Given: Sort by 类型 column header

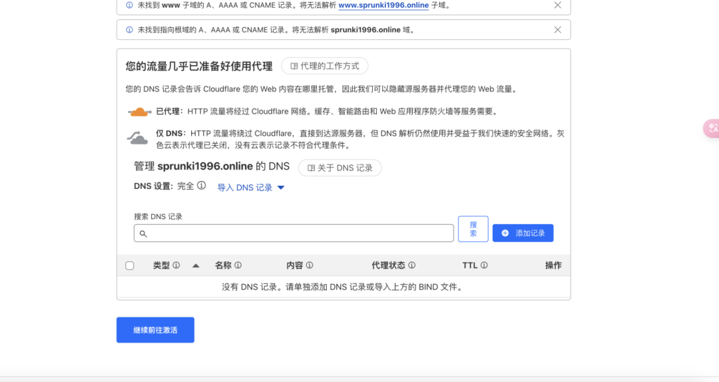Looking at the screenshot, I should 162,266.
